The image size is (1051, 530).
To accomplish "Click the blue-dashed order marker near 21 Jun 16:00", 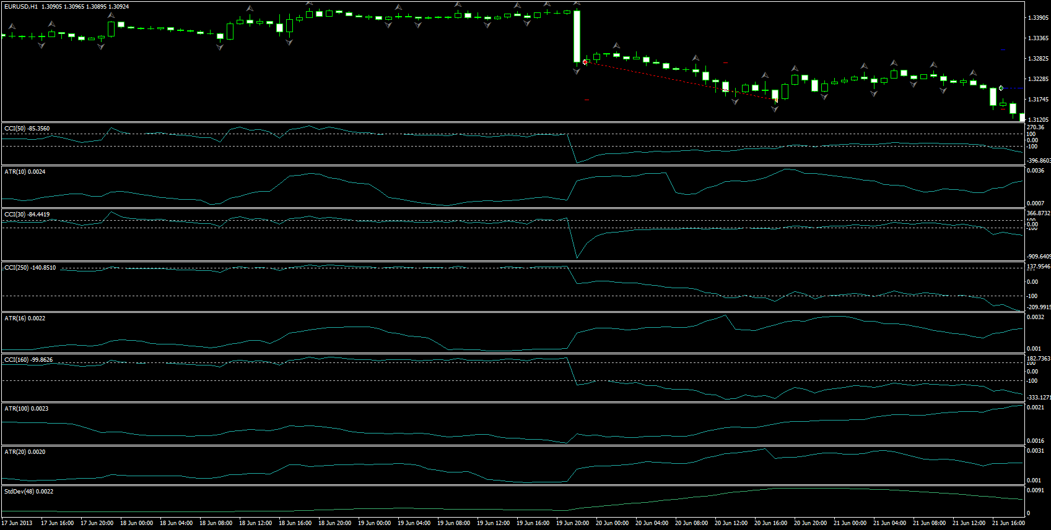I will [1001, 88].
